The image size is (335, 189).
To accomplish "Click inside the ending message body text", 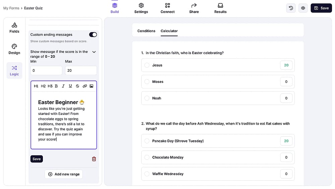I will coord(61,124).
